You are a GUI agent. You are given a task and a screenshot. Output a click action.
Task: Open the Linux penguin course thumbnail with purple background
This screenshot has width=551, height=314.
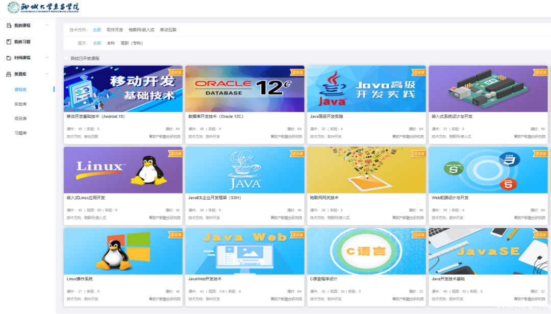click(x=123, y=170)
